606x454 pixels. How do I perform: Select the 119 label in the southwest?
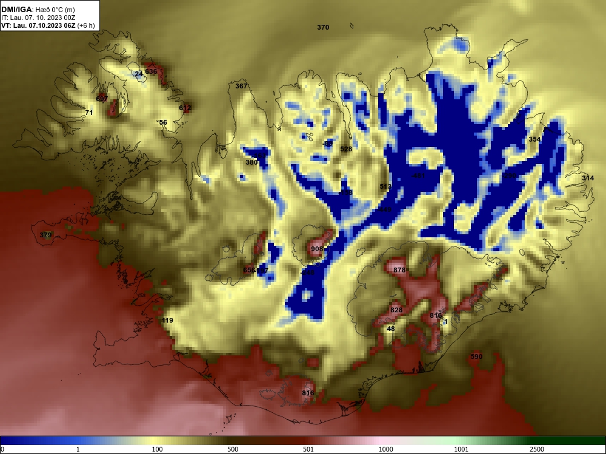tap(167, 320)
